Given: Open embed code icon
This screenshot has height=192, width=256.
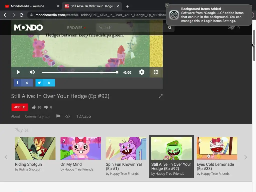Looking at the screenshot, I should click(67, 116).
